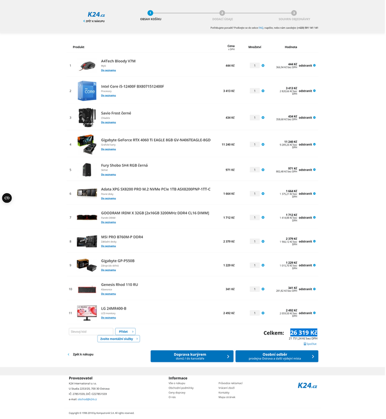Screen dimensions: 386x419
Task: Increase quantity of MSI PRO B760M-P DDR4
Action: coord(263,241)
